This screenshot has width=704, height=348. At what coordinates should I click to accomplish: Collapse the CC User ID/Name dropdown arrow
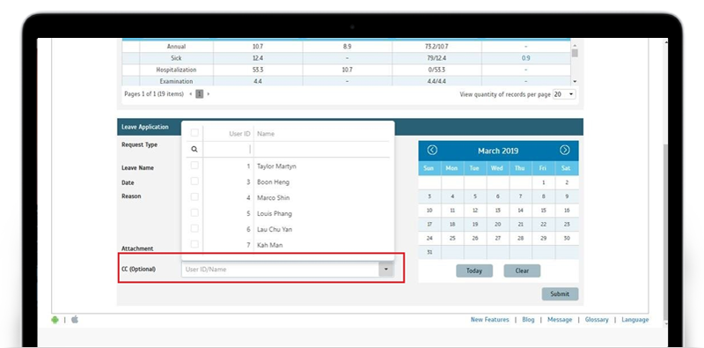tap(385, 270)
